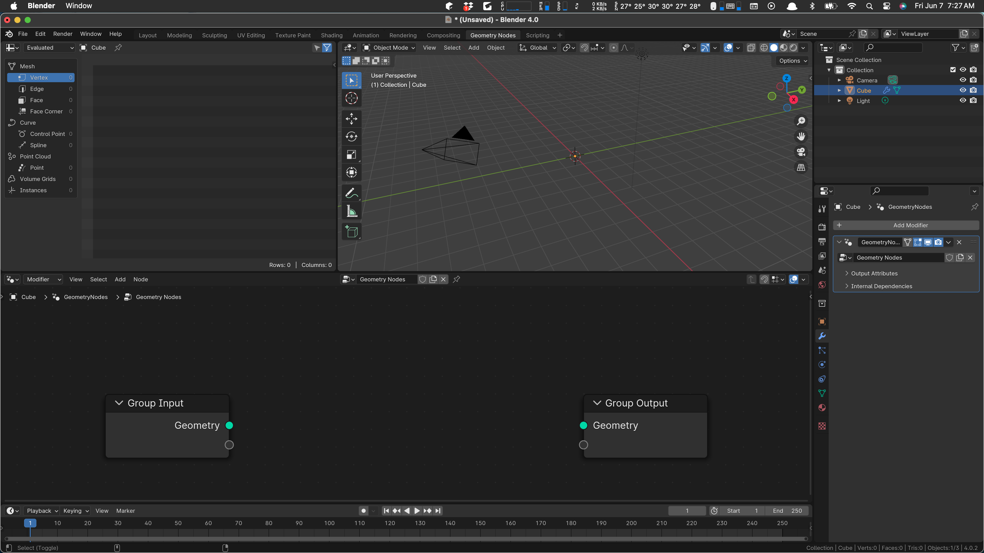This screenshot has height=553, width=984.
Task: Open the Material properties tab
Action: click(822, 408)
